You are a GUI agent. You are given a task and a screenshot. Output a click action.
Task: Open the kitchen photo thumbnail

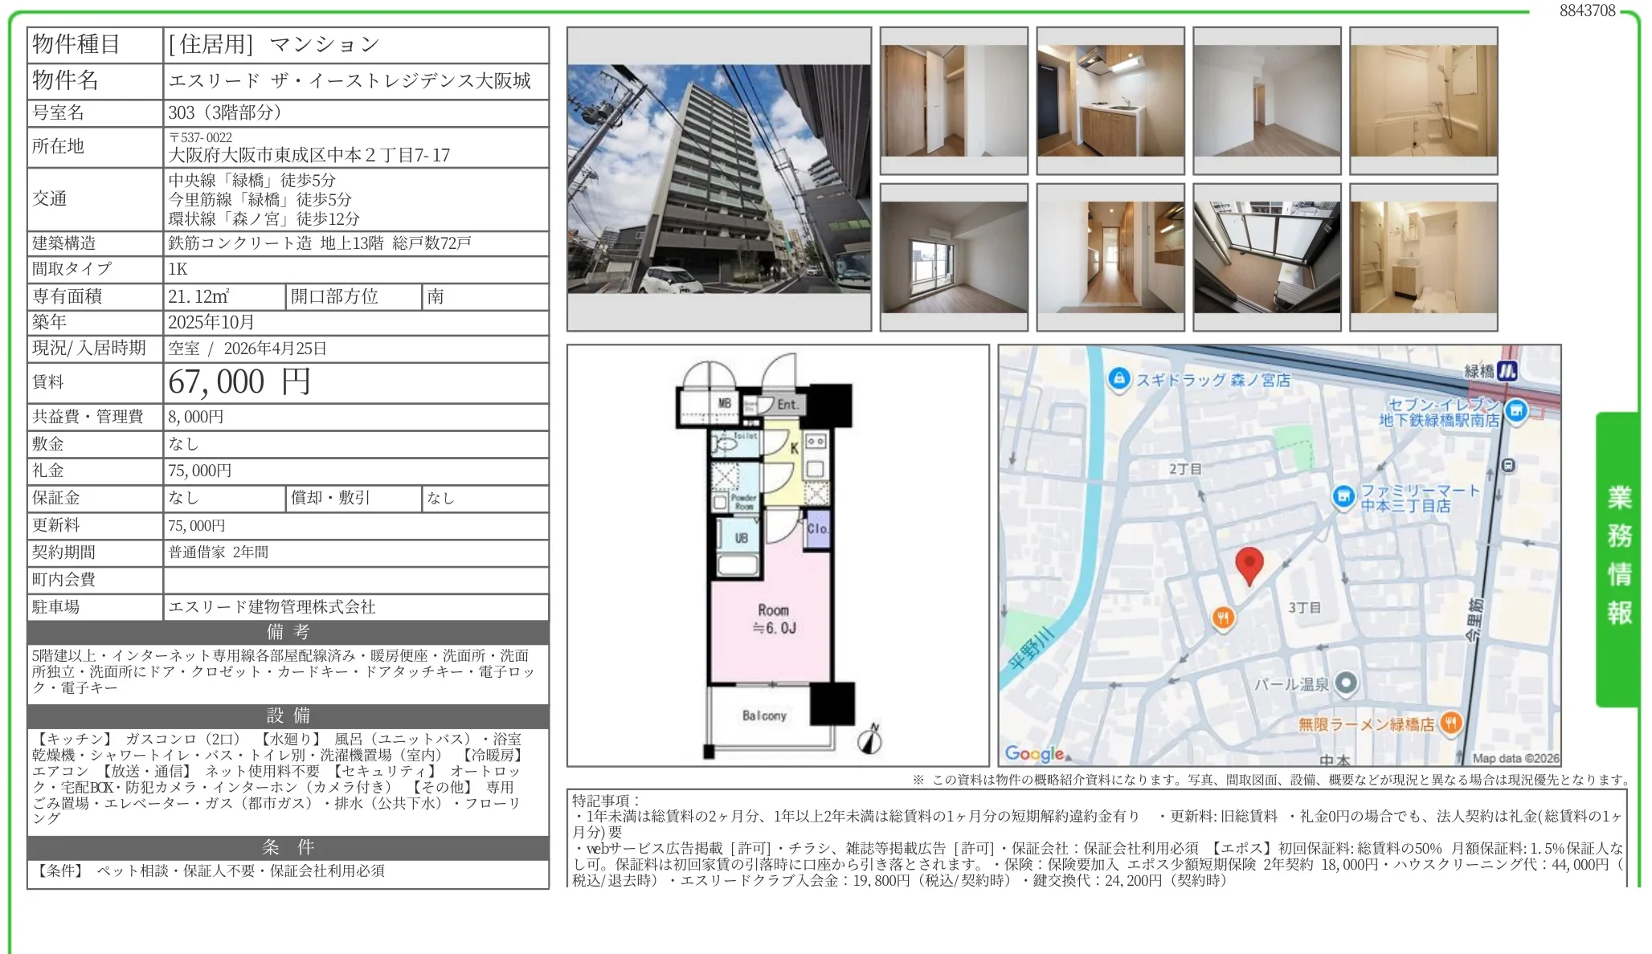pyautogui.click(x=1110, y=100)
